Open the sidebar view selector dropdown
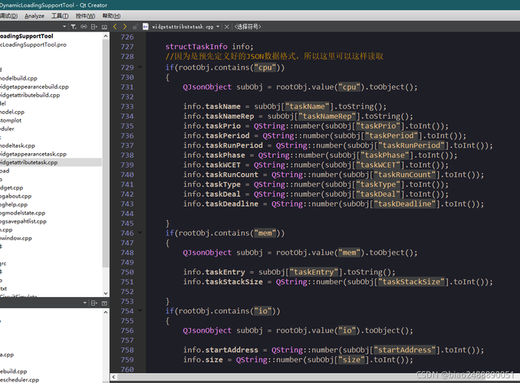The width and height of the screenshot is (520, 383). pos(64,27)
